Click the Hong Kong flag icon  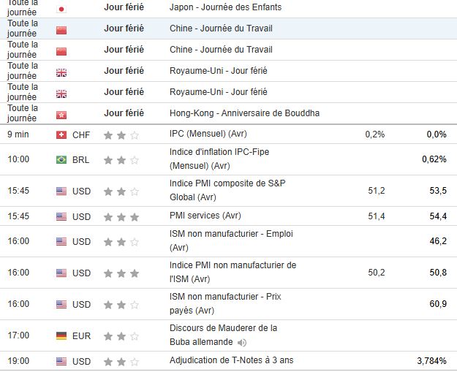[x=61, y=113]
